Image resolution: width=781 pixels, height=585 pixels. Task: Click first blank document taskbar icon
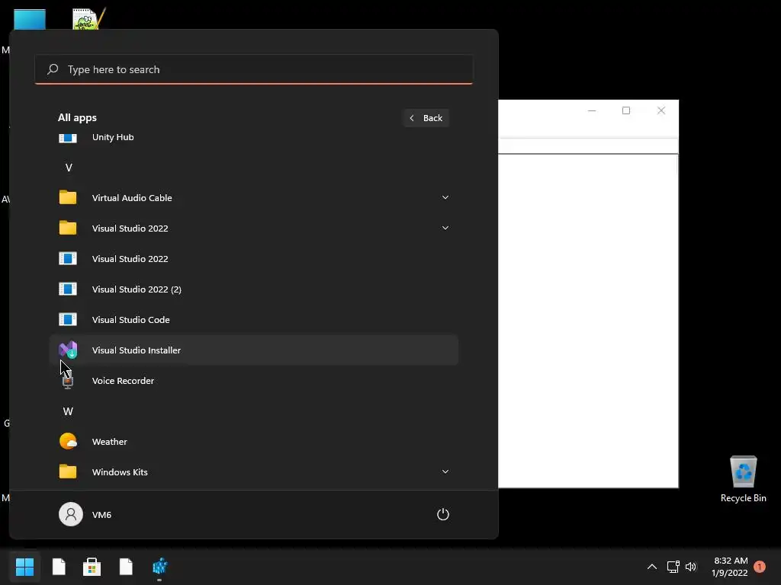coord(59,567)
